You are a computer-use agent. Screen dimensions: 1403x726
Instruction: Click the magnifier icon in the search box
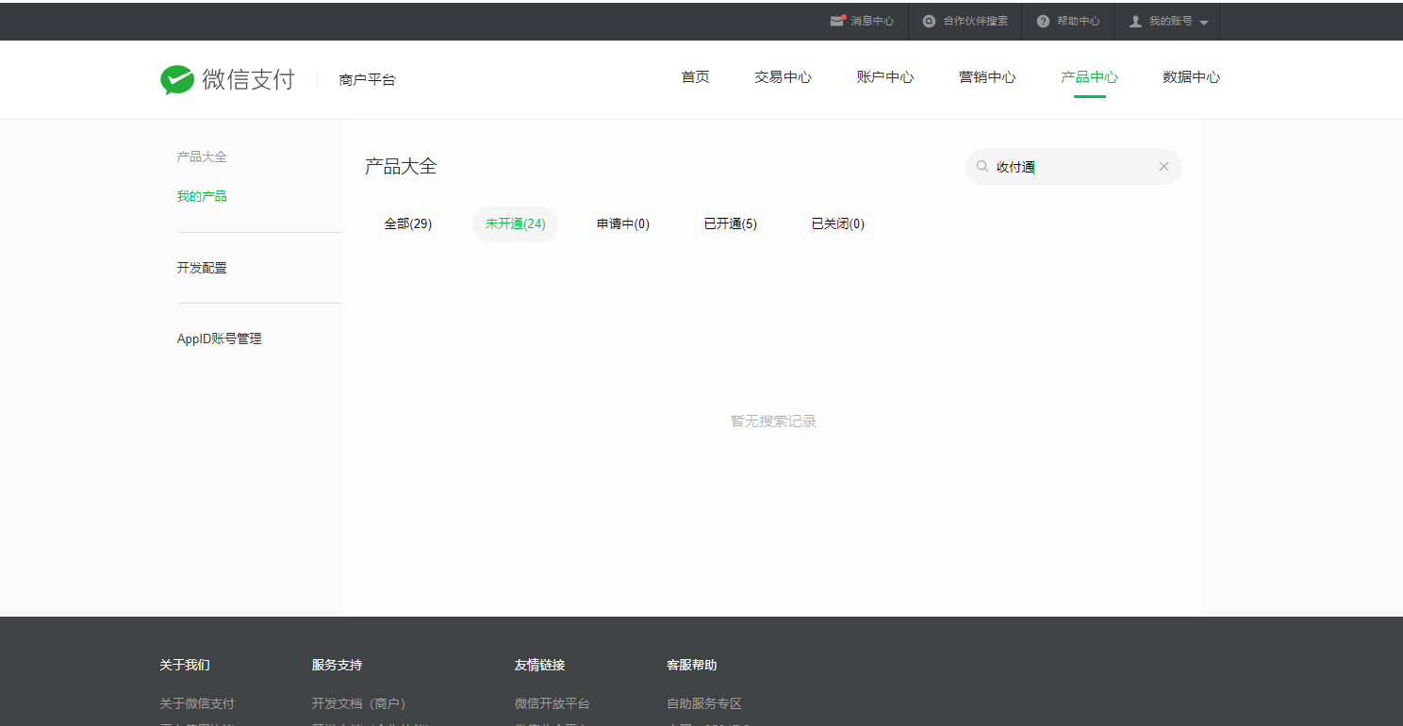pyautogui.click(x=982, y=167)
